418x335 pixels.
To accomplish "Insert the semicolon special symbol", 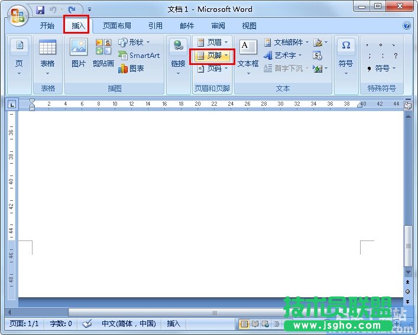I will click(x=369, y=56).
